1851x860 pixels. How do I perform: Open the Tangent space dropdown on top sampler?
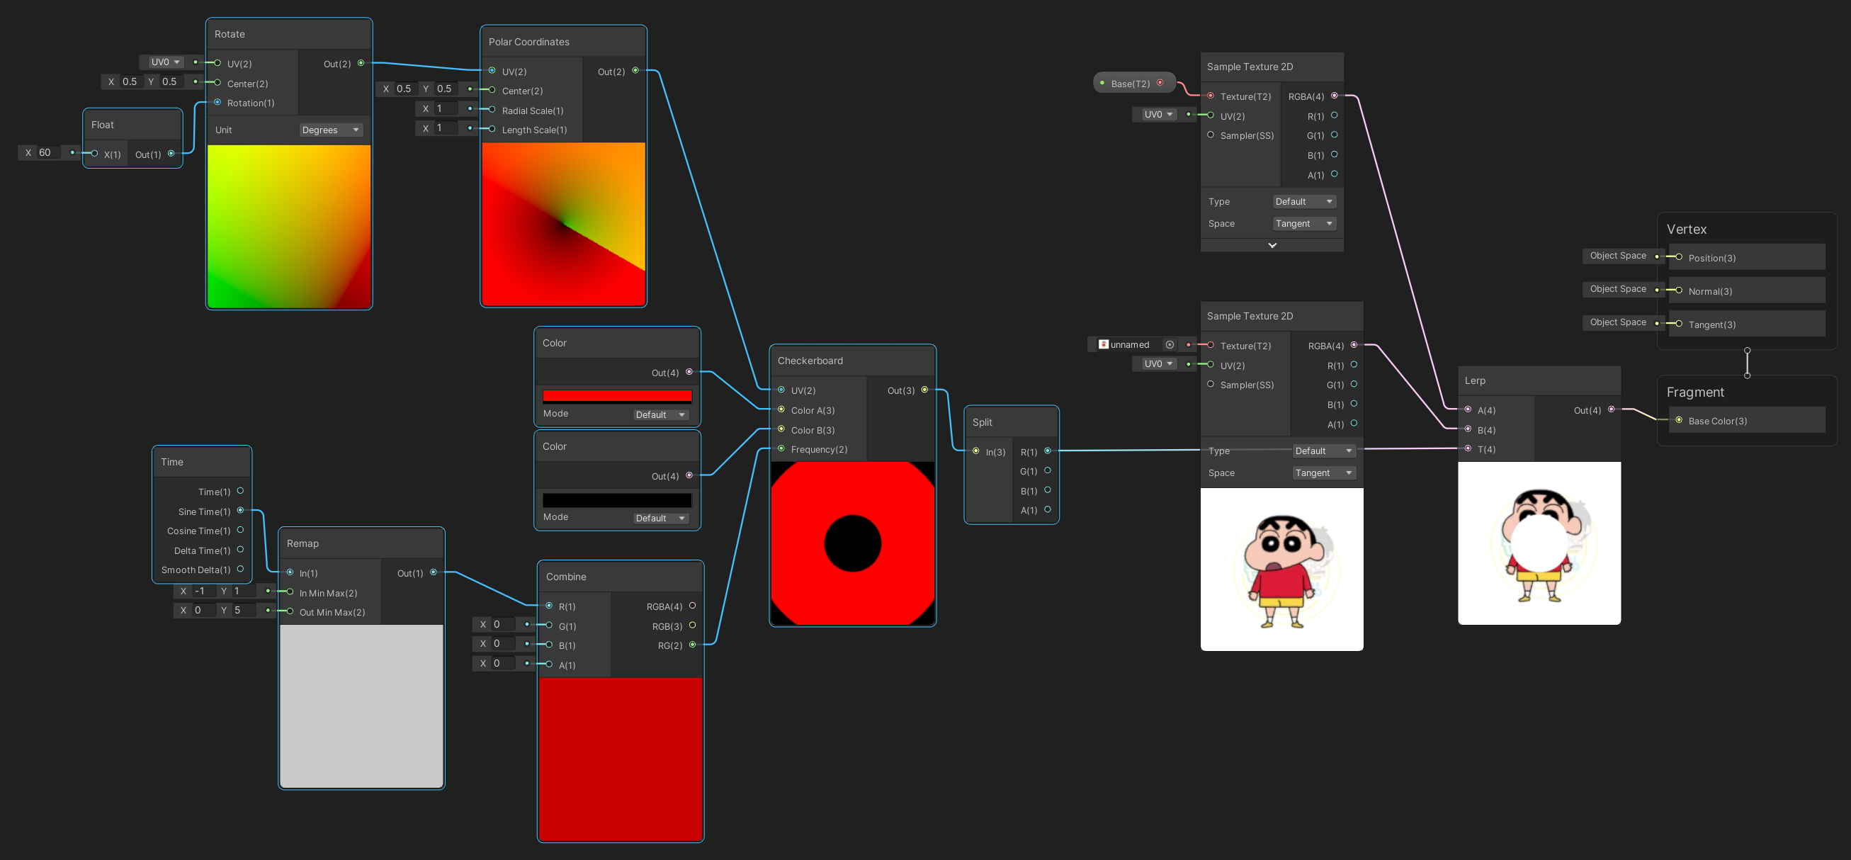(1303, 223)
